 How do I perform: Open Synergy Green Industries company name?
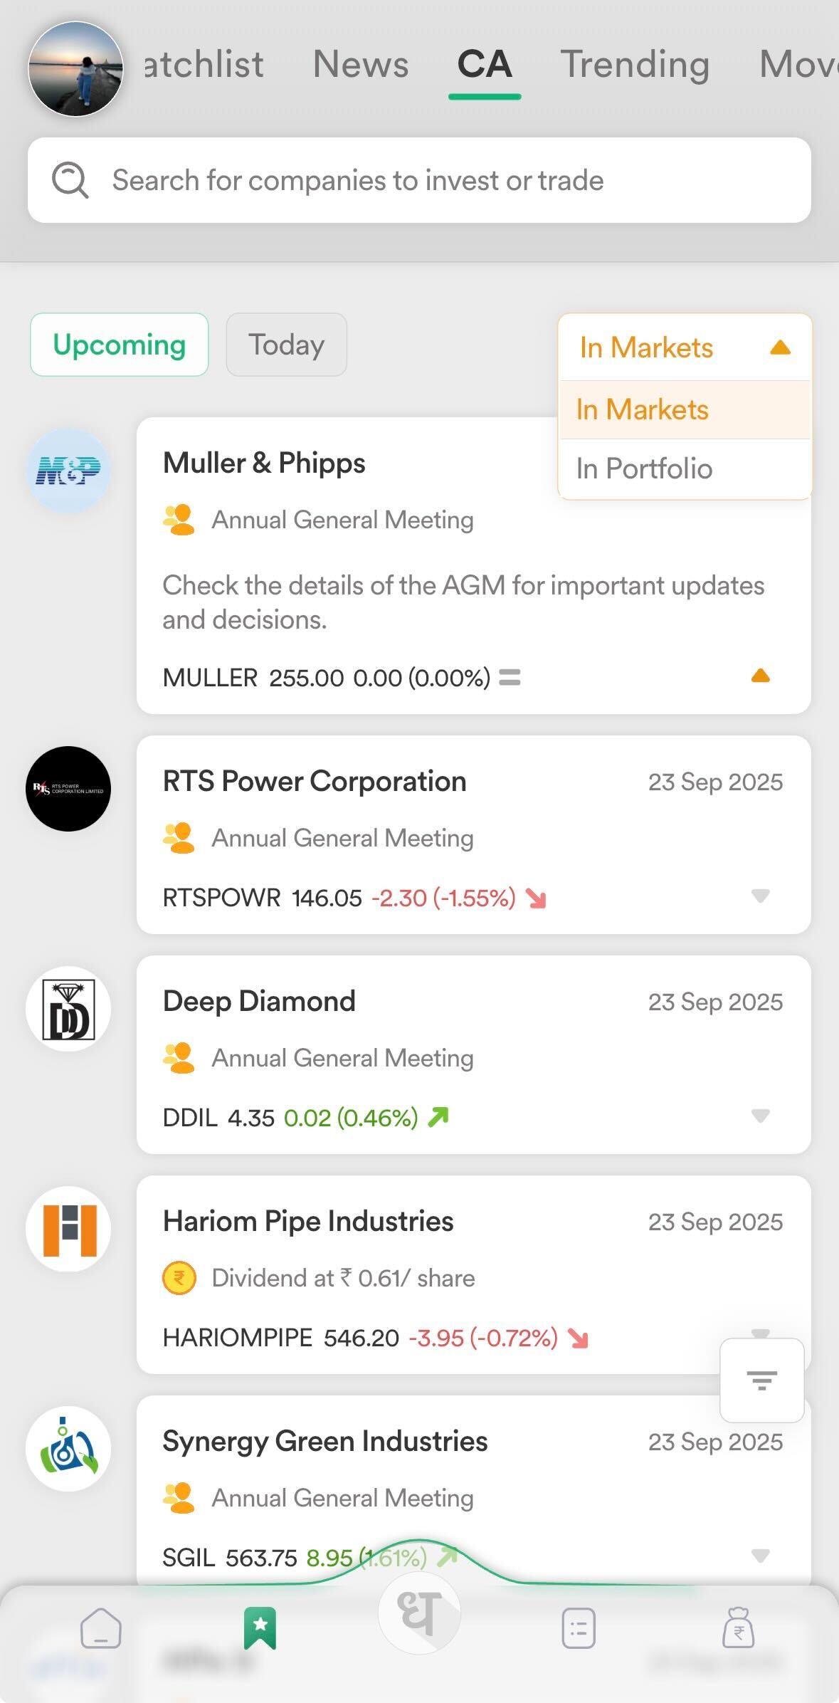325,1441
